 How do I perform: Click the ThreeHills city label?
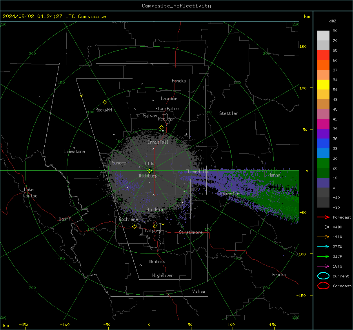click(197, 171)
